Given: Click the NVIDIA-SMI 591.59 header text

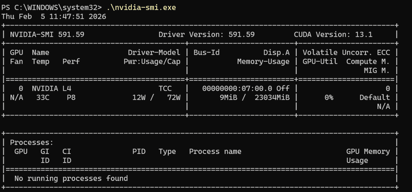Looking at the screenshot, I should pos(47,34).
